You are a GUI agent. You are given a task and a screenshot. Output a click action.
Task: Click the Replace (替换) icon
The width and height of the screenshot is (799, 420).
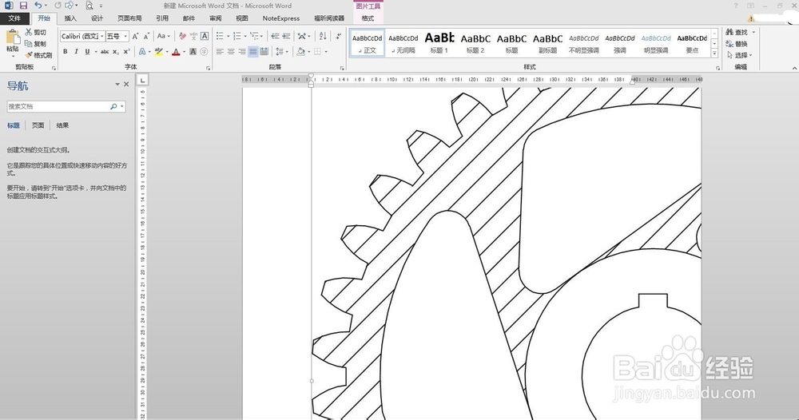click(730, 44)
